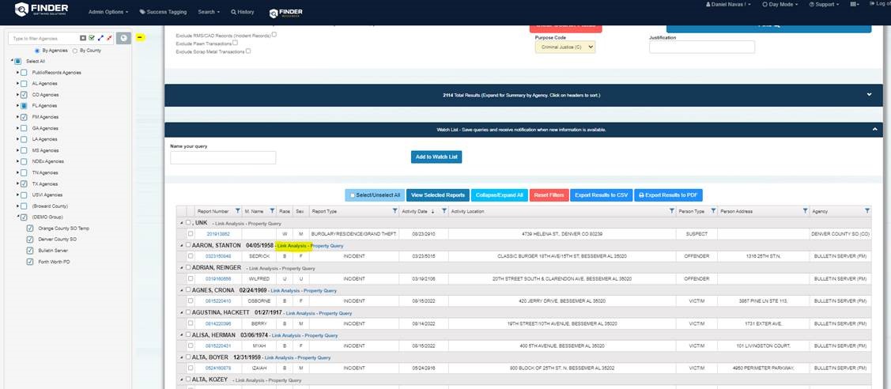Expand the PublicRecords Agencies tree node
Viewport: 891px width, 389px height.
click(x=17, y=73)
